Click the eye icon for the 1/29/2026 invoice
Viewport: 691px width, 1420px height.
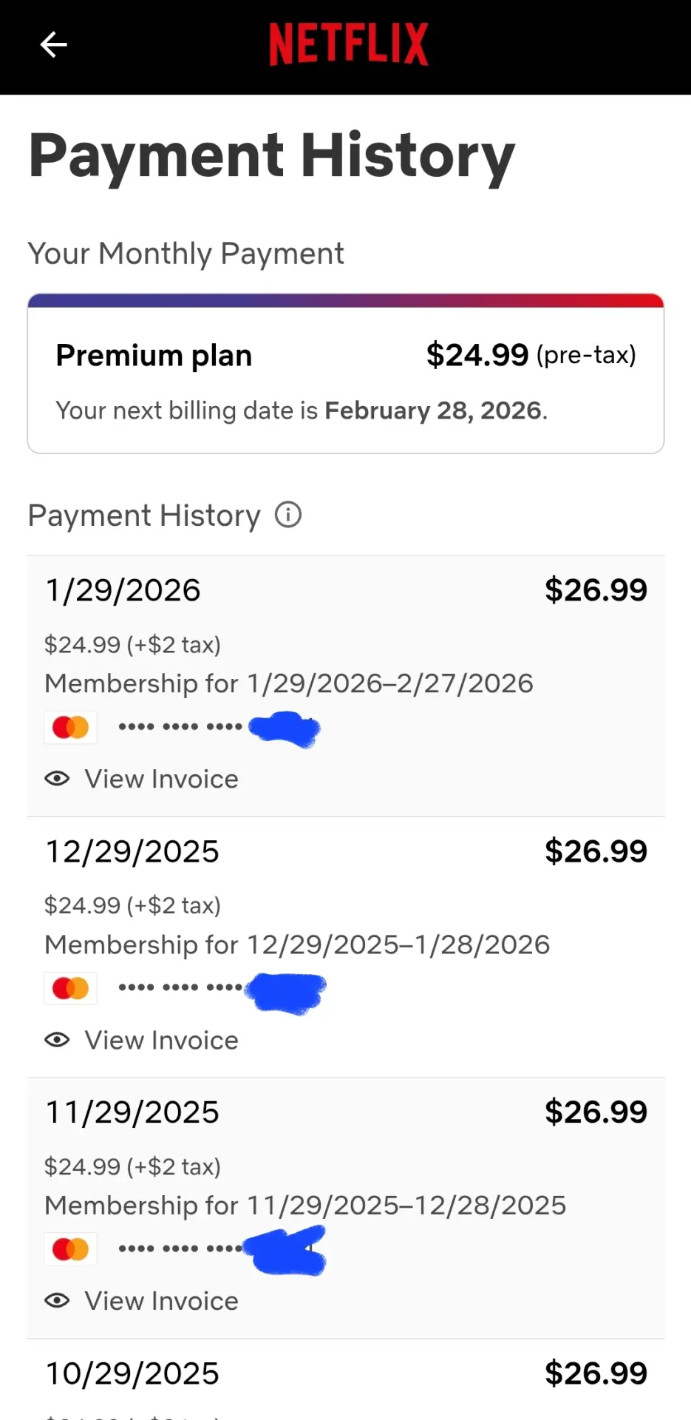coord(57,779)
